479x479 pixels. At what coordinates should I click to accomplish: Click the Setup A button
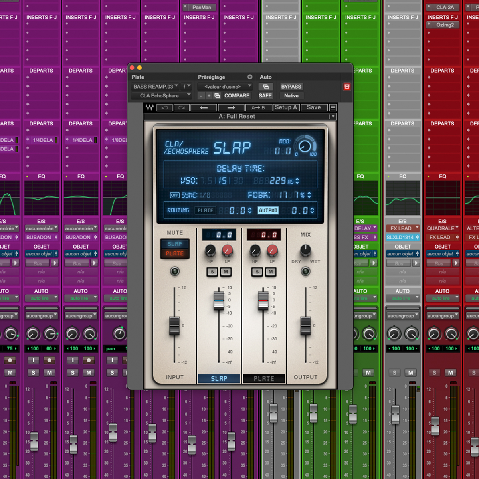[x=286, y=107]
